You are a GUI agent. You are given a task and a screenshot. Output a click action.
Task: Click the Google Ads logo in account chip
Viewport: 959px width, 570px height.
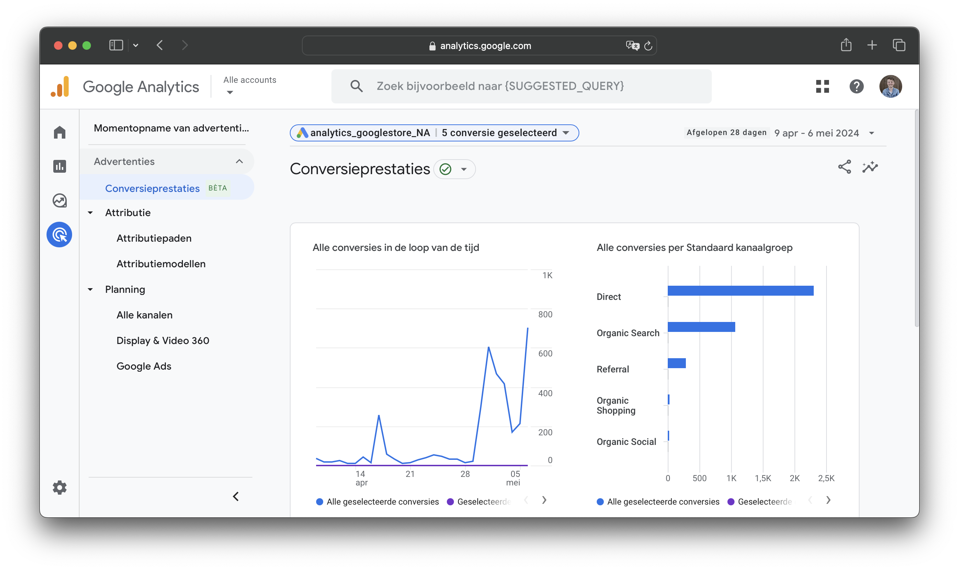tap(303, 133)
